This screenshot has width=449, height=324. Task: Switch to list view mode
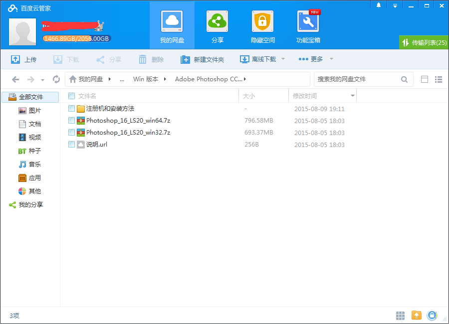click(439, 79)
